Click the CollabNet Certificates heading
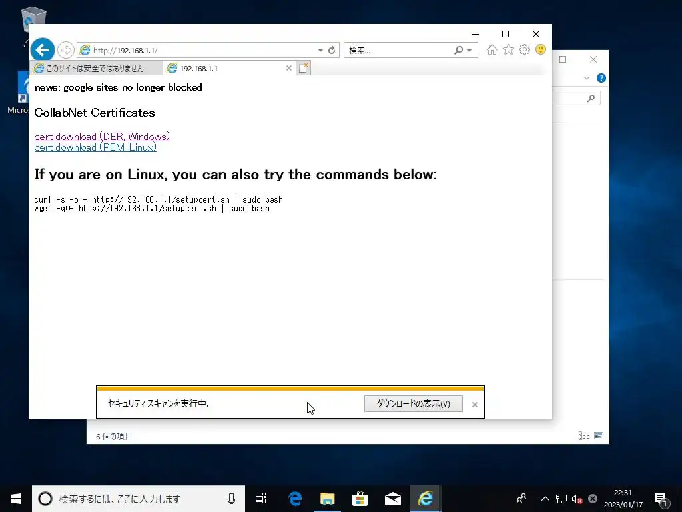Image resolution: width=682 pixels, height=512 pixels. tap(95, 113)
